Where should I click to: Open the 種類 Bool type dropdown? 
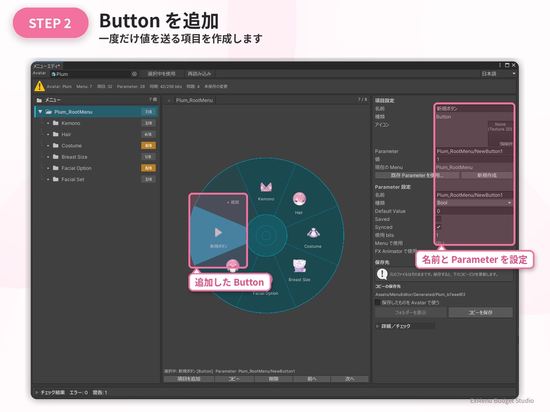[474, 203]
